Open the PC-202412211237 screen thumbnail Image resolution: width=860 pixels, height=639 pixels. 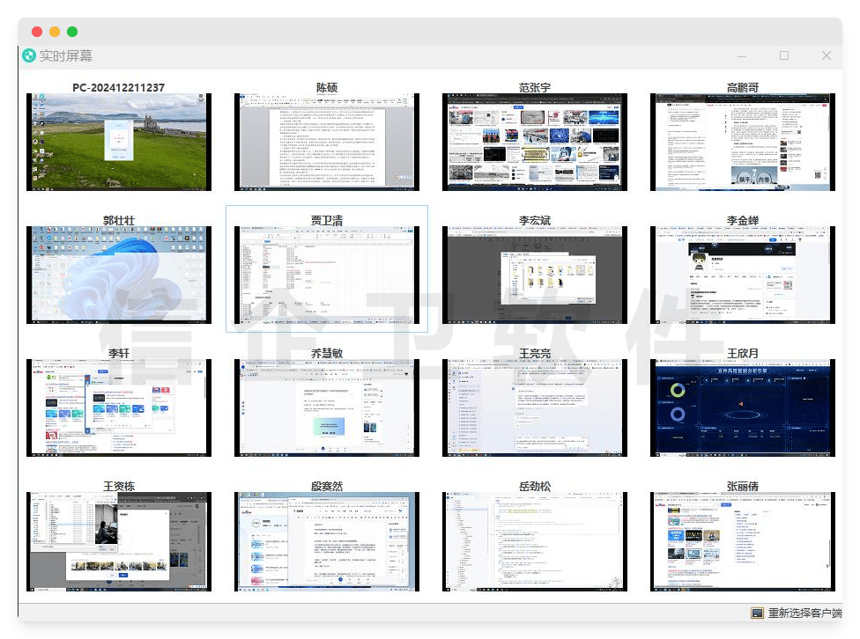[118, 142]
